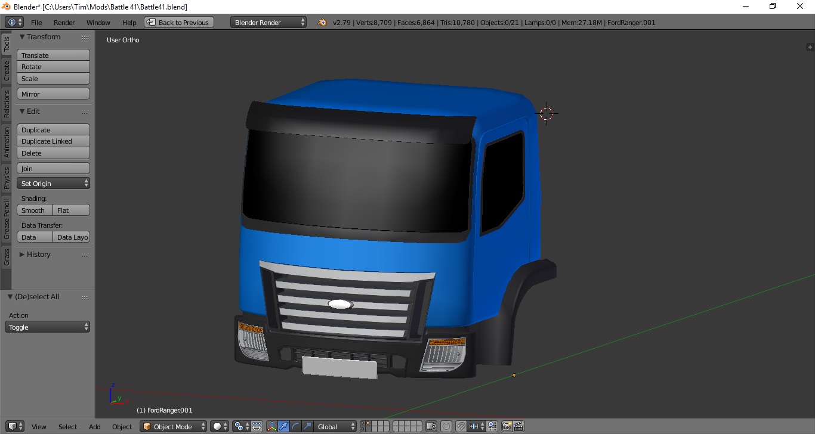
Task: Open Blender Render engine dropdown
Action: [x=268, y=22]
